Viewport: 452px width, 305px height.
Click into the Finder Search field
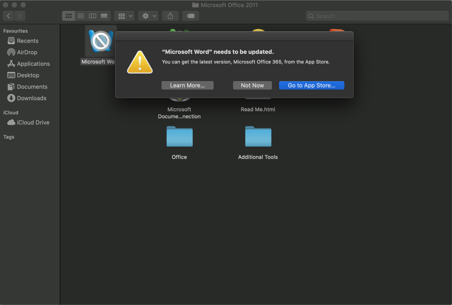click(x=377, y=16)
